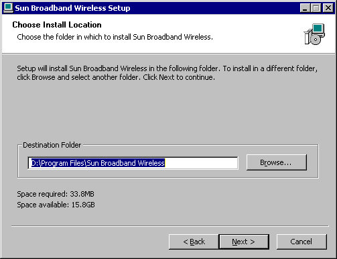Go to the Next step

pyautogui.click(x=244, y=242)
